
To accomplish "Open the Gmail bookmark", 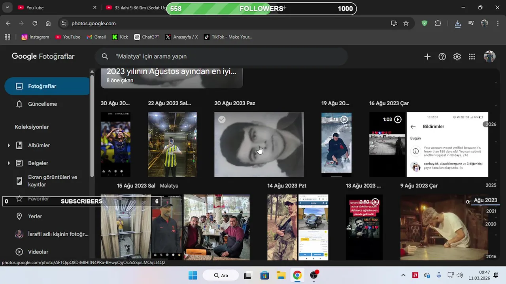I will click(96, 37).
